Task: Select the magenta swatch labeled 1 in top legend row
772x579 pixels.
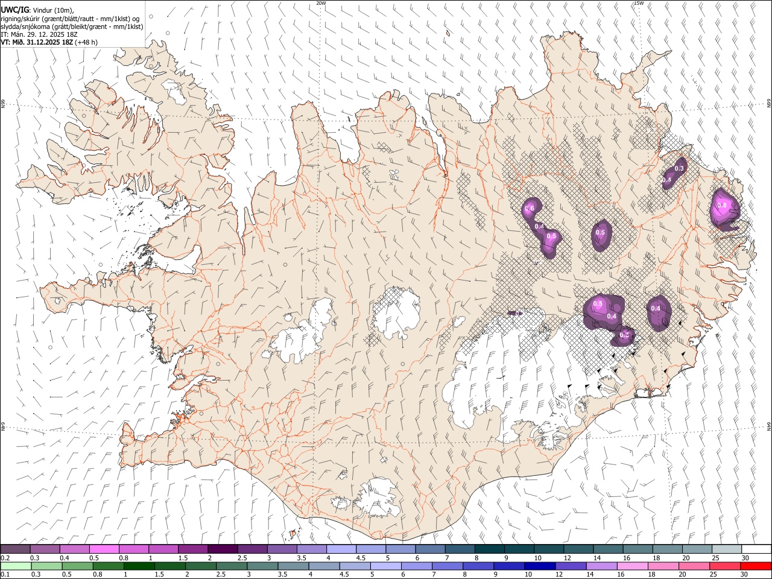Action: (163, 549)
